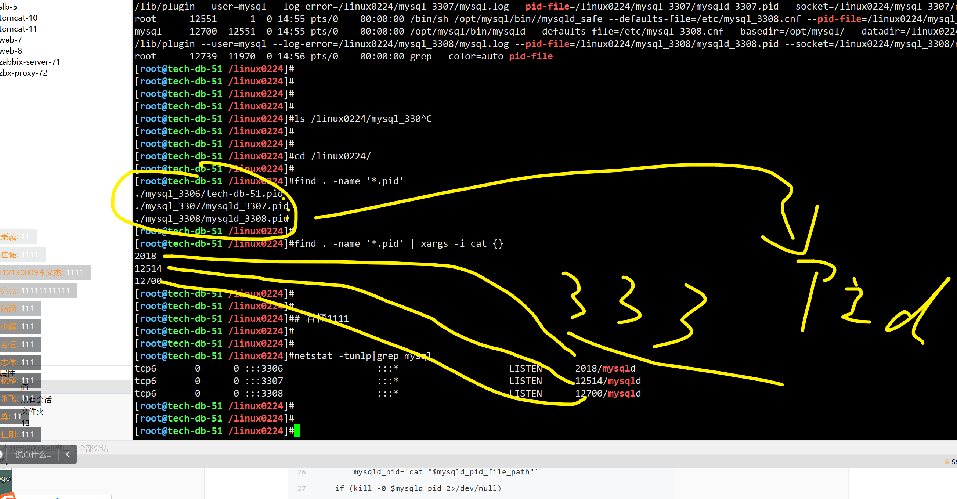This screenshot has height=499, width=957.
Task: Click the ':::3308' port in netstat output
Action: 264,394
